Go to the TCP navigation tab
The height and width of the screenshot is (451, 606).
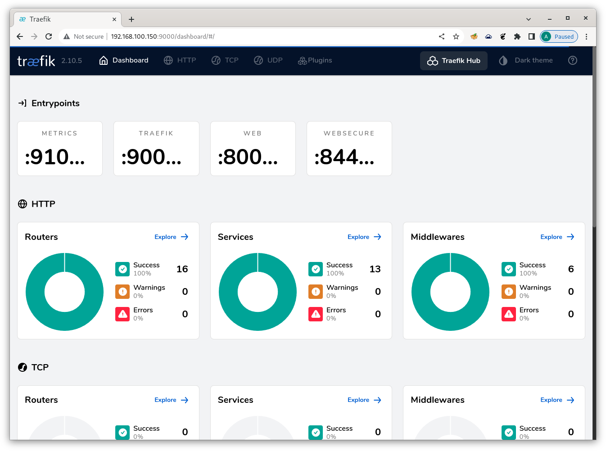225,60
